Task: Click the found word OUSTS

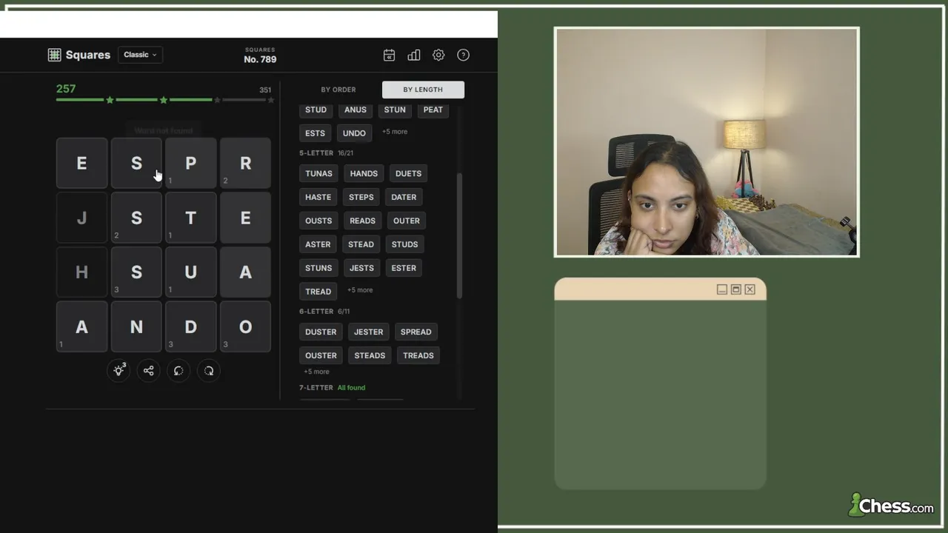Action: (x=318, y=221)
